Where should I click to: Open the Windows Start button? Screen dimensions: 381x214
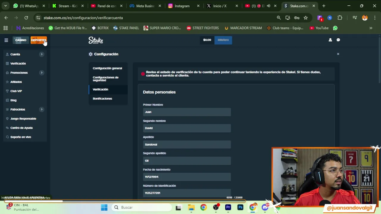(x=104, y=207)
